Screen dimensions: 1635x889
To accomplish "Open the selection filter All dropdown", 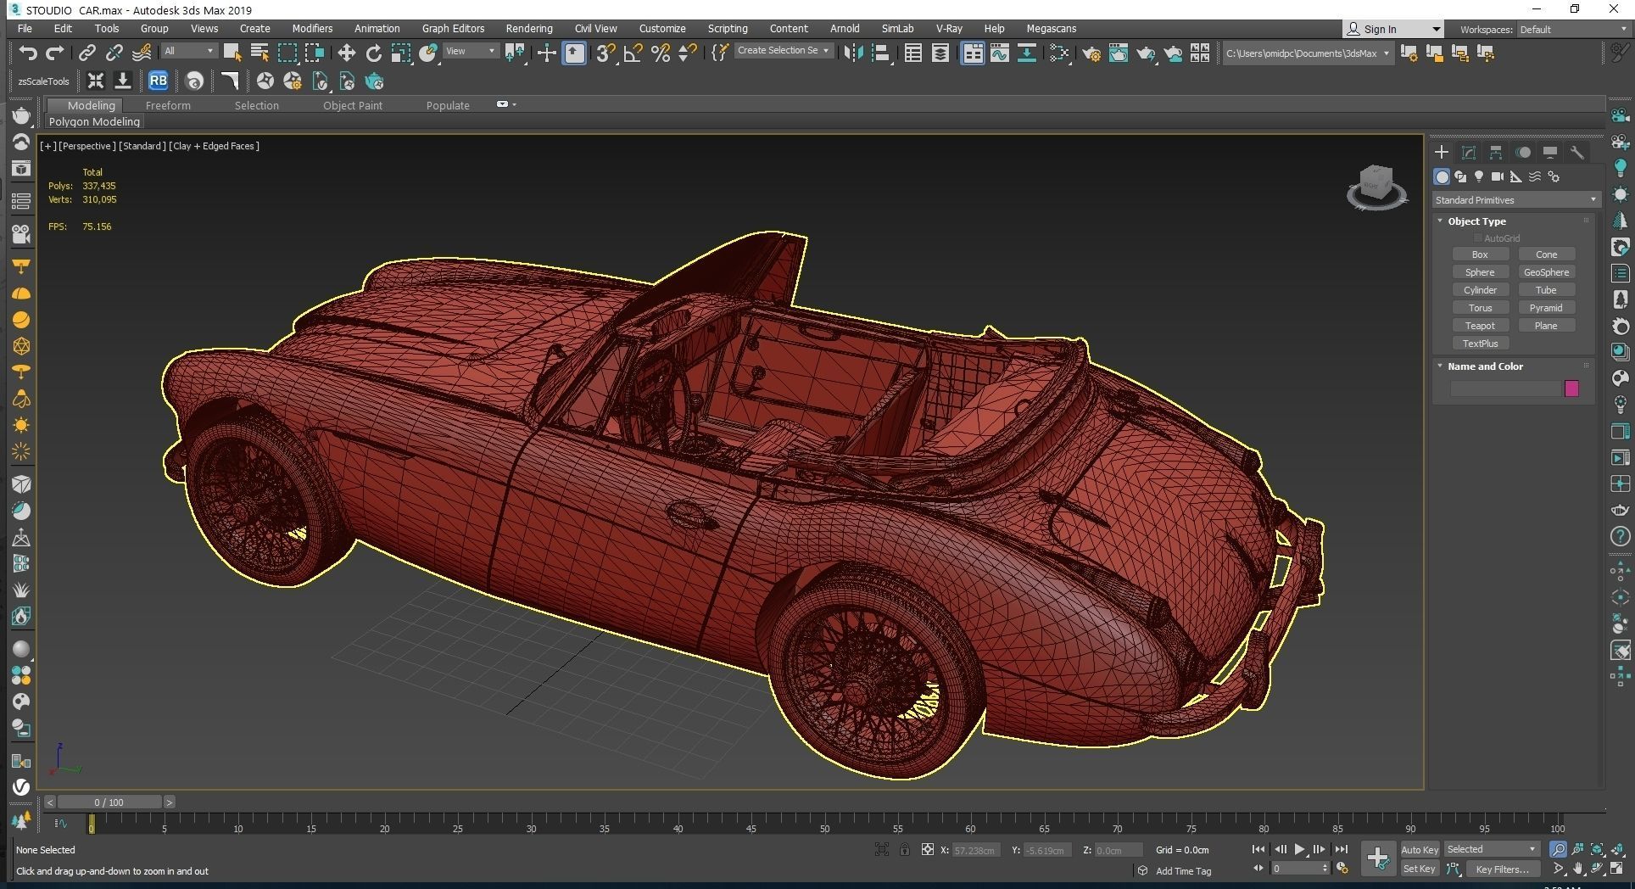I will tap(189, 51).
